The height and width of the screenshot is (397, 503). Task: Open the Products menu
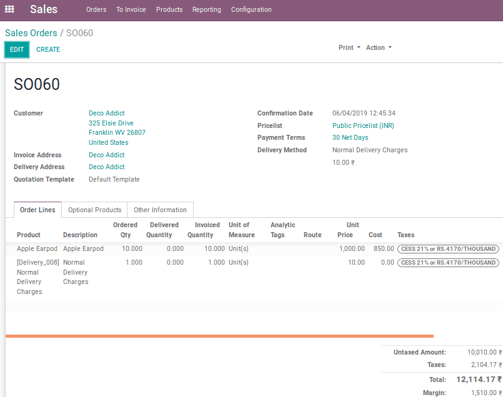pyautogui.click(x=169, y=9)
